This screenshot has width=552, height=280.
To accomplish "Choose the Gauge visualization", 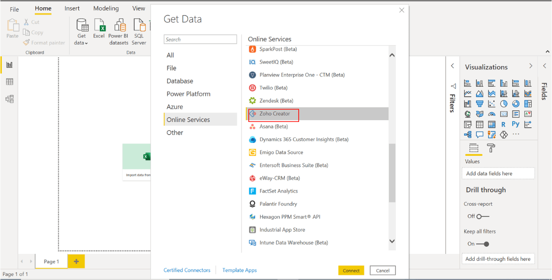I will coord(492,114).
